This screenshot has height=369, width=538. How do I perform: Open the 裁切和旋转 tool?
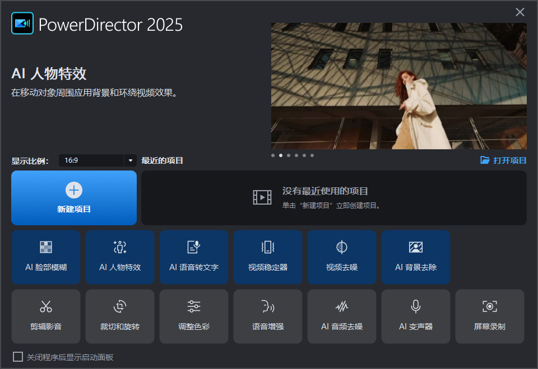point(120,316)
